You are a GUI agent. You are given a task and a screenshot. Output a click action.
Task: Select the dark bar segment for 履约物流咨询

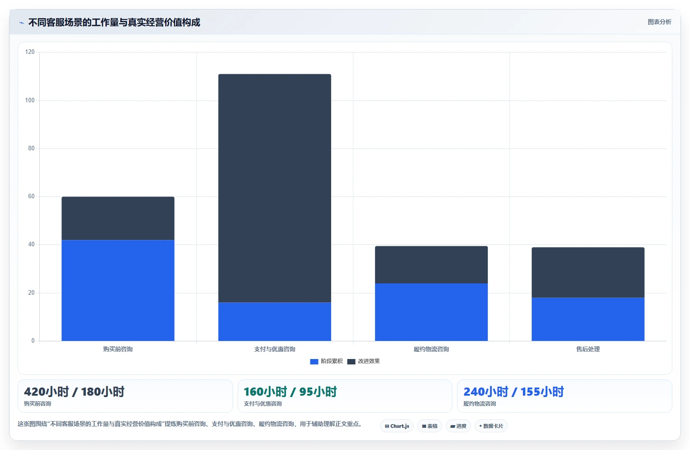[x=431, y=265]
